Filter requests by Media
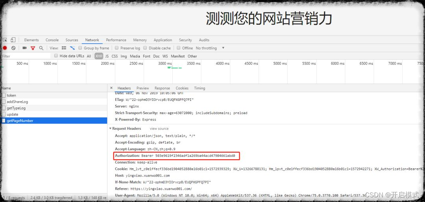The image size is (425, 202). pos(135,56)
